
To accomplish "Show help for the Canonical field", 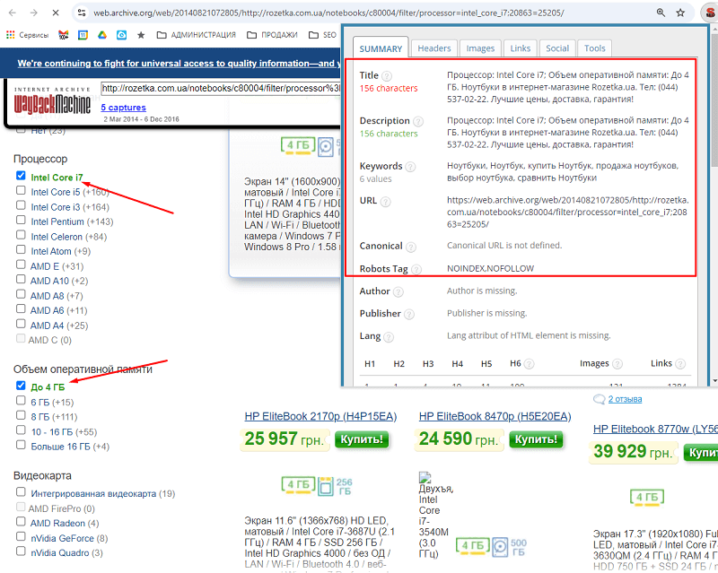I will [411, 247].
